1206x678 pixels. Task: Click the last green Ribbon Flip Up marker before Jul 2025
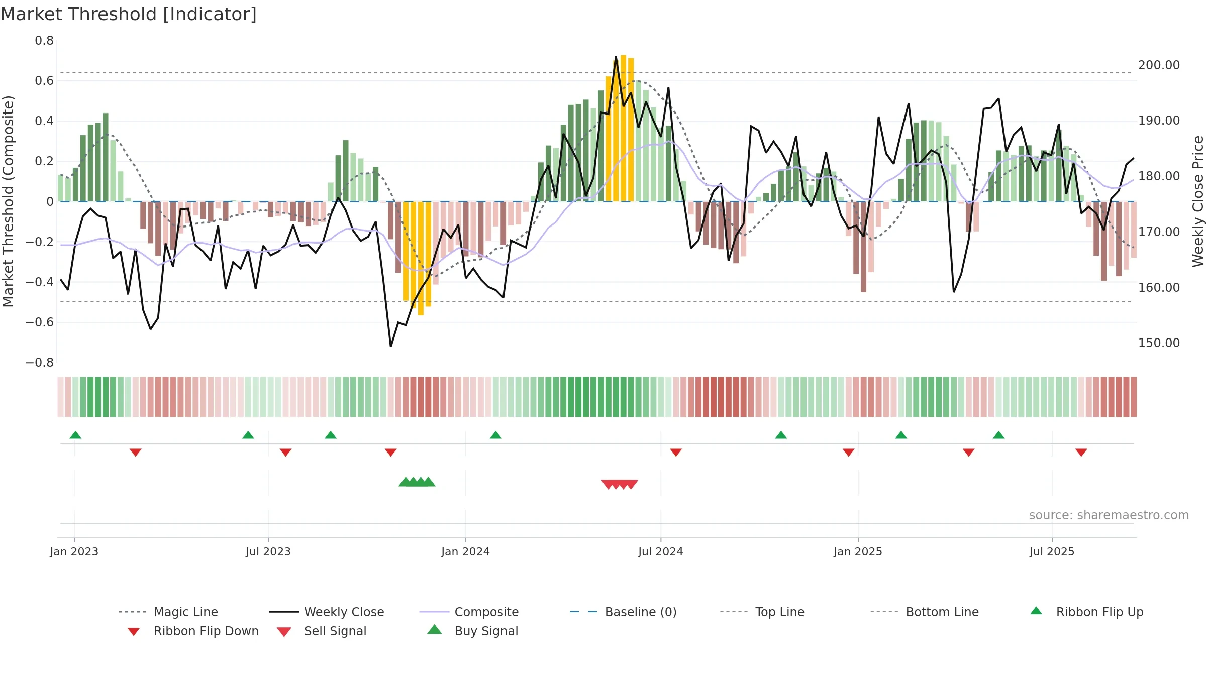pyautogui.click(x=999, y=435)
